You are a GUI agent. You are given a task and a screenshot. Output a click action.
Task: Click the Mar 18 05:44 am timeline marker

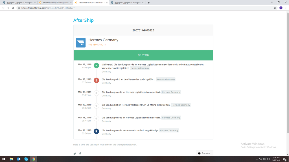(97, 118)
